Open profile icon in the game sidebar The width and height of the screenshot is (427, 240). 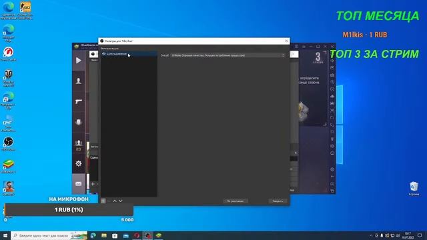click(x=79, y=81)
